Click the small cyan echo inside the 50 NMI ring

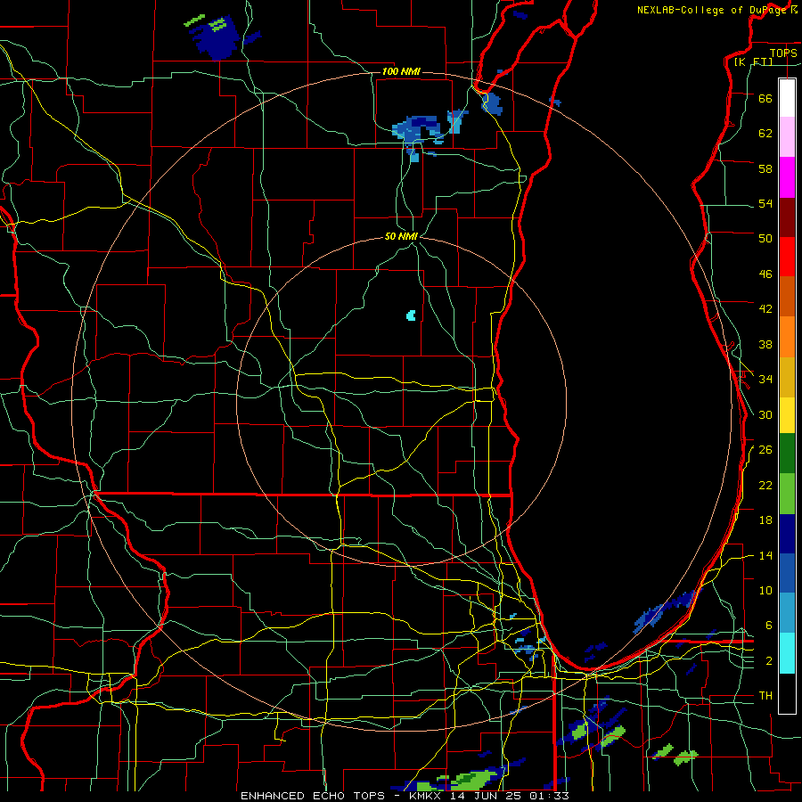click(x=411, y=315)
